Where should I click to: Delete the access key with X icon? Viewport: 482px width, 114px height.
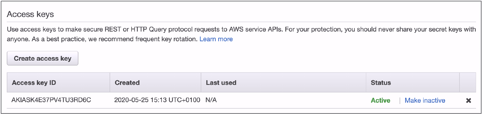(x=468, y=101)
